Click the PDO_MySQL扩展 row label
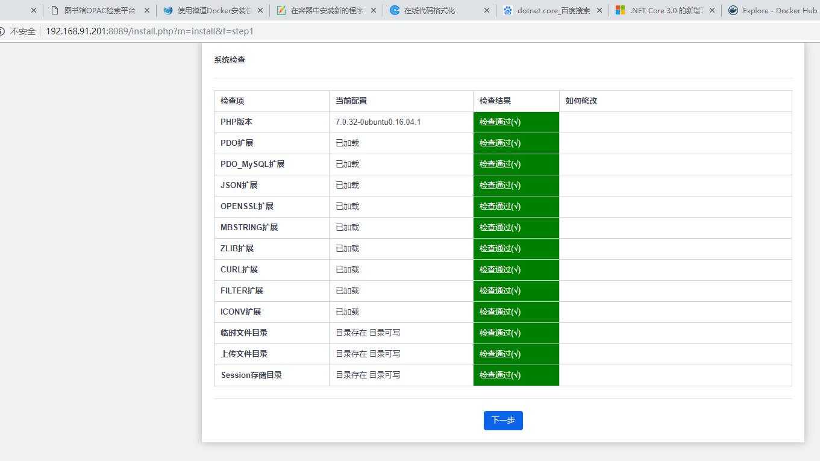The width and height of the screenshot is (820, 461). click(x=252, y=164)
